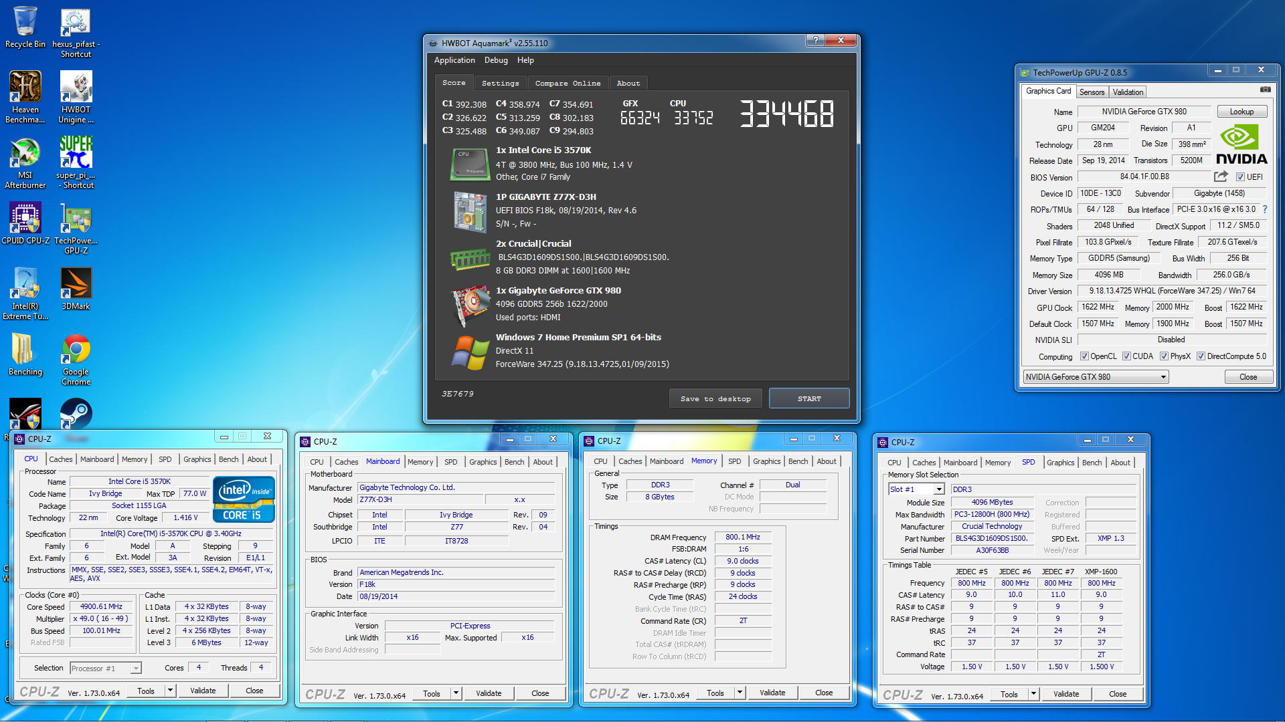This screenshot has height=722, width=1285.
Task: Open Processor #1 selection dropdown in CPU-Z
Action: pos(106,668)
